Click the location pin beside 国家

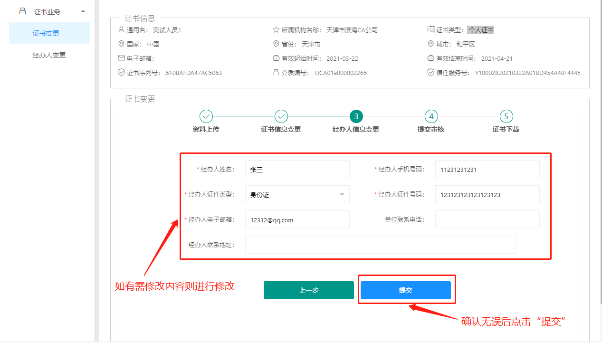coord(121,44)
